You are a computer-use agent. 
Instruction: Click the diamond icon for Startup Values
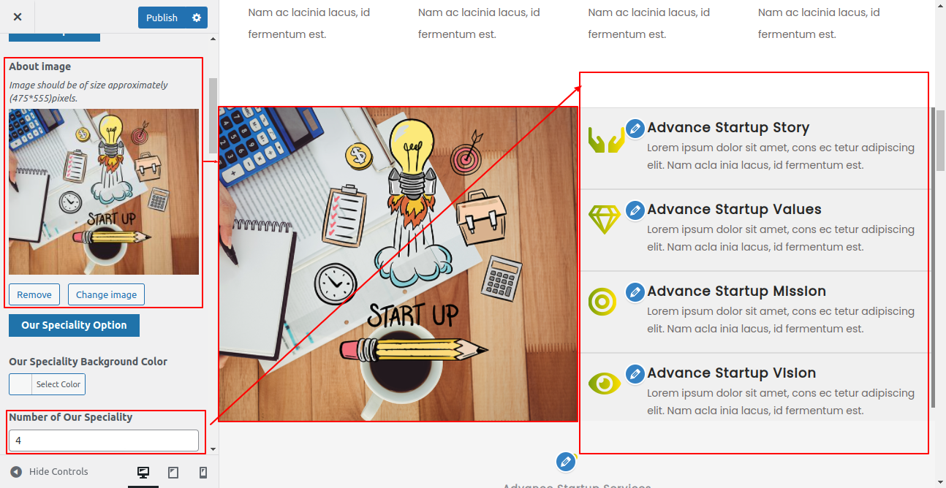click(605, 219)
